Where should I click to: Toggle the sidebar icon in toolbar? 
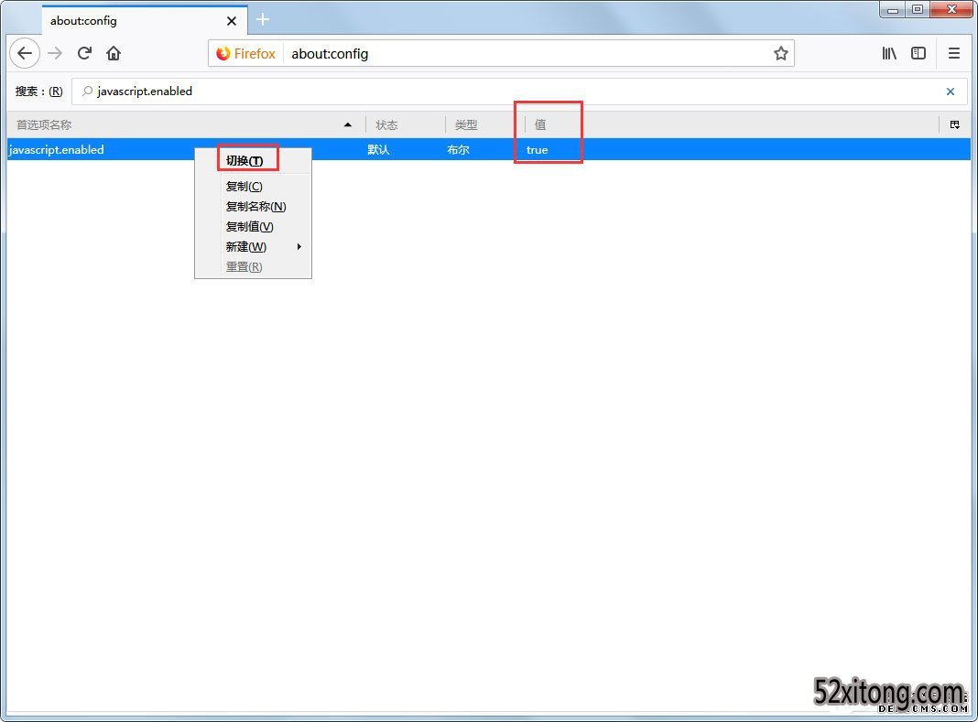[918, 54]
